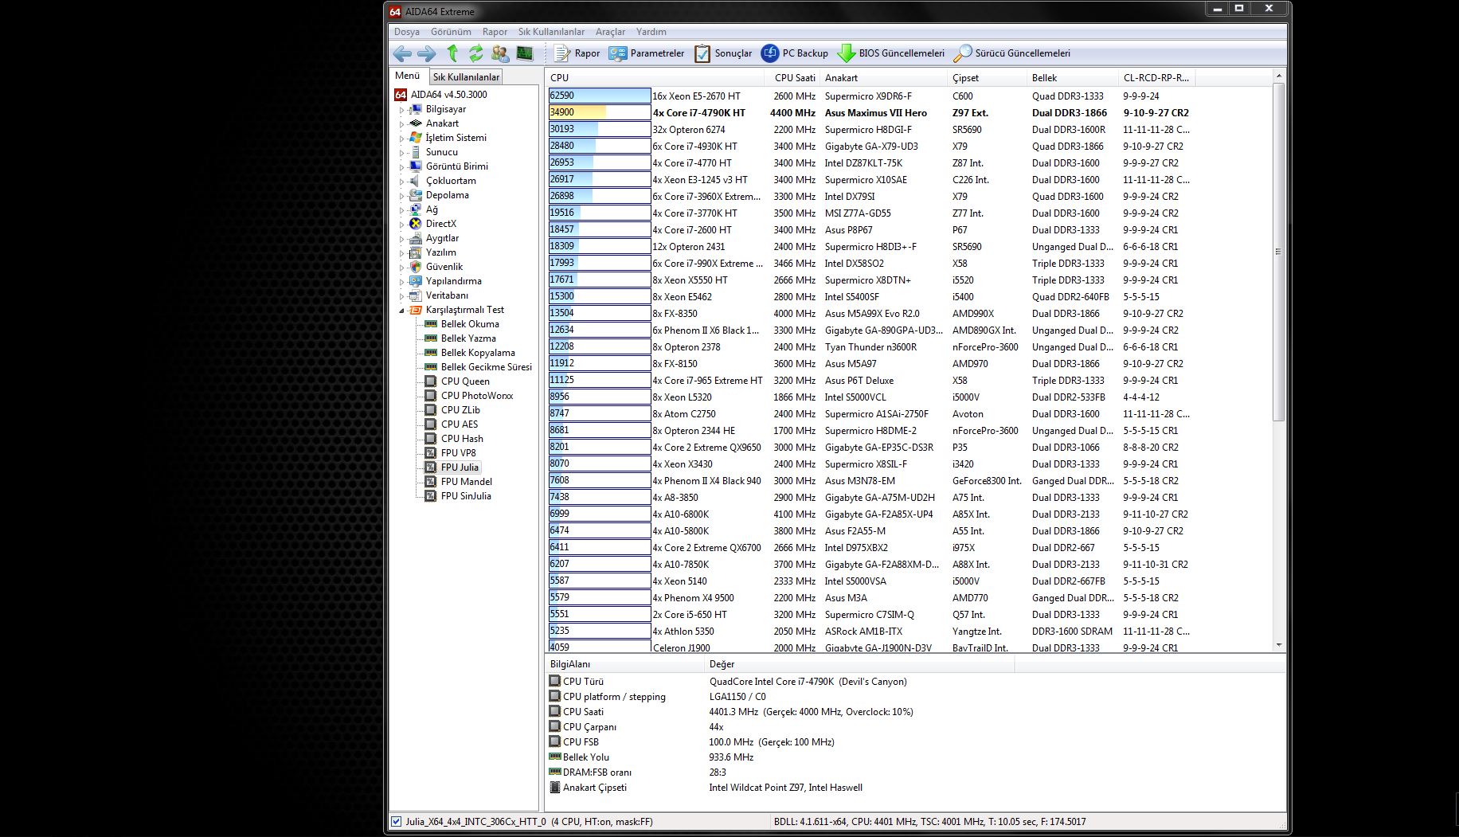
Task: Select Bellek Okuma benchmark
Action: [x=470, y=324]
